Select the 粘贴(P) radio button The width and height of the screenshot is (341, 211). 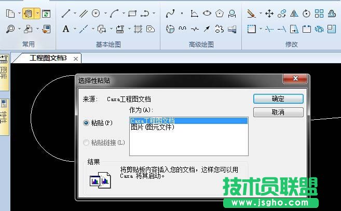[x=86, y=123]
